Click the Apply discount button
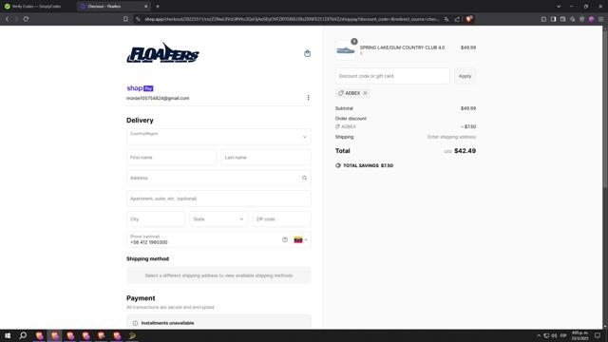 (465, 76)
